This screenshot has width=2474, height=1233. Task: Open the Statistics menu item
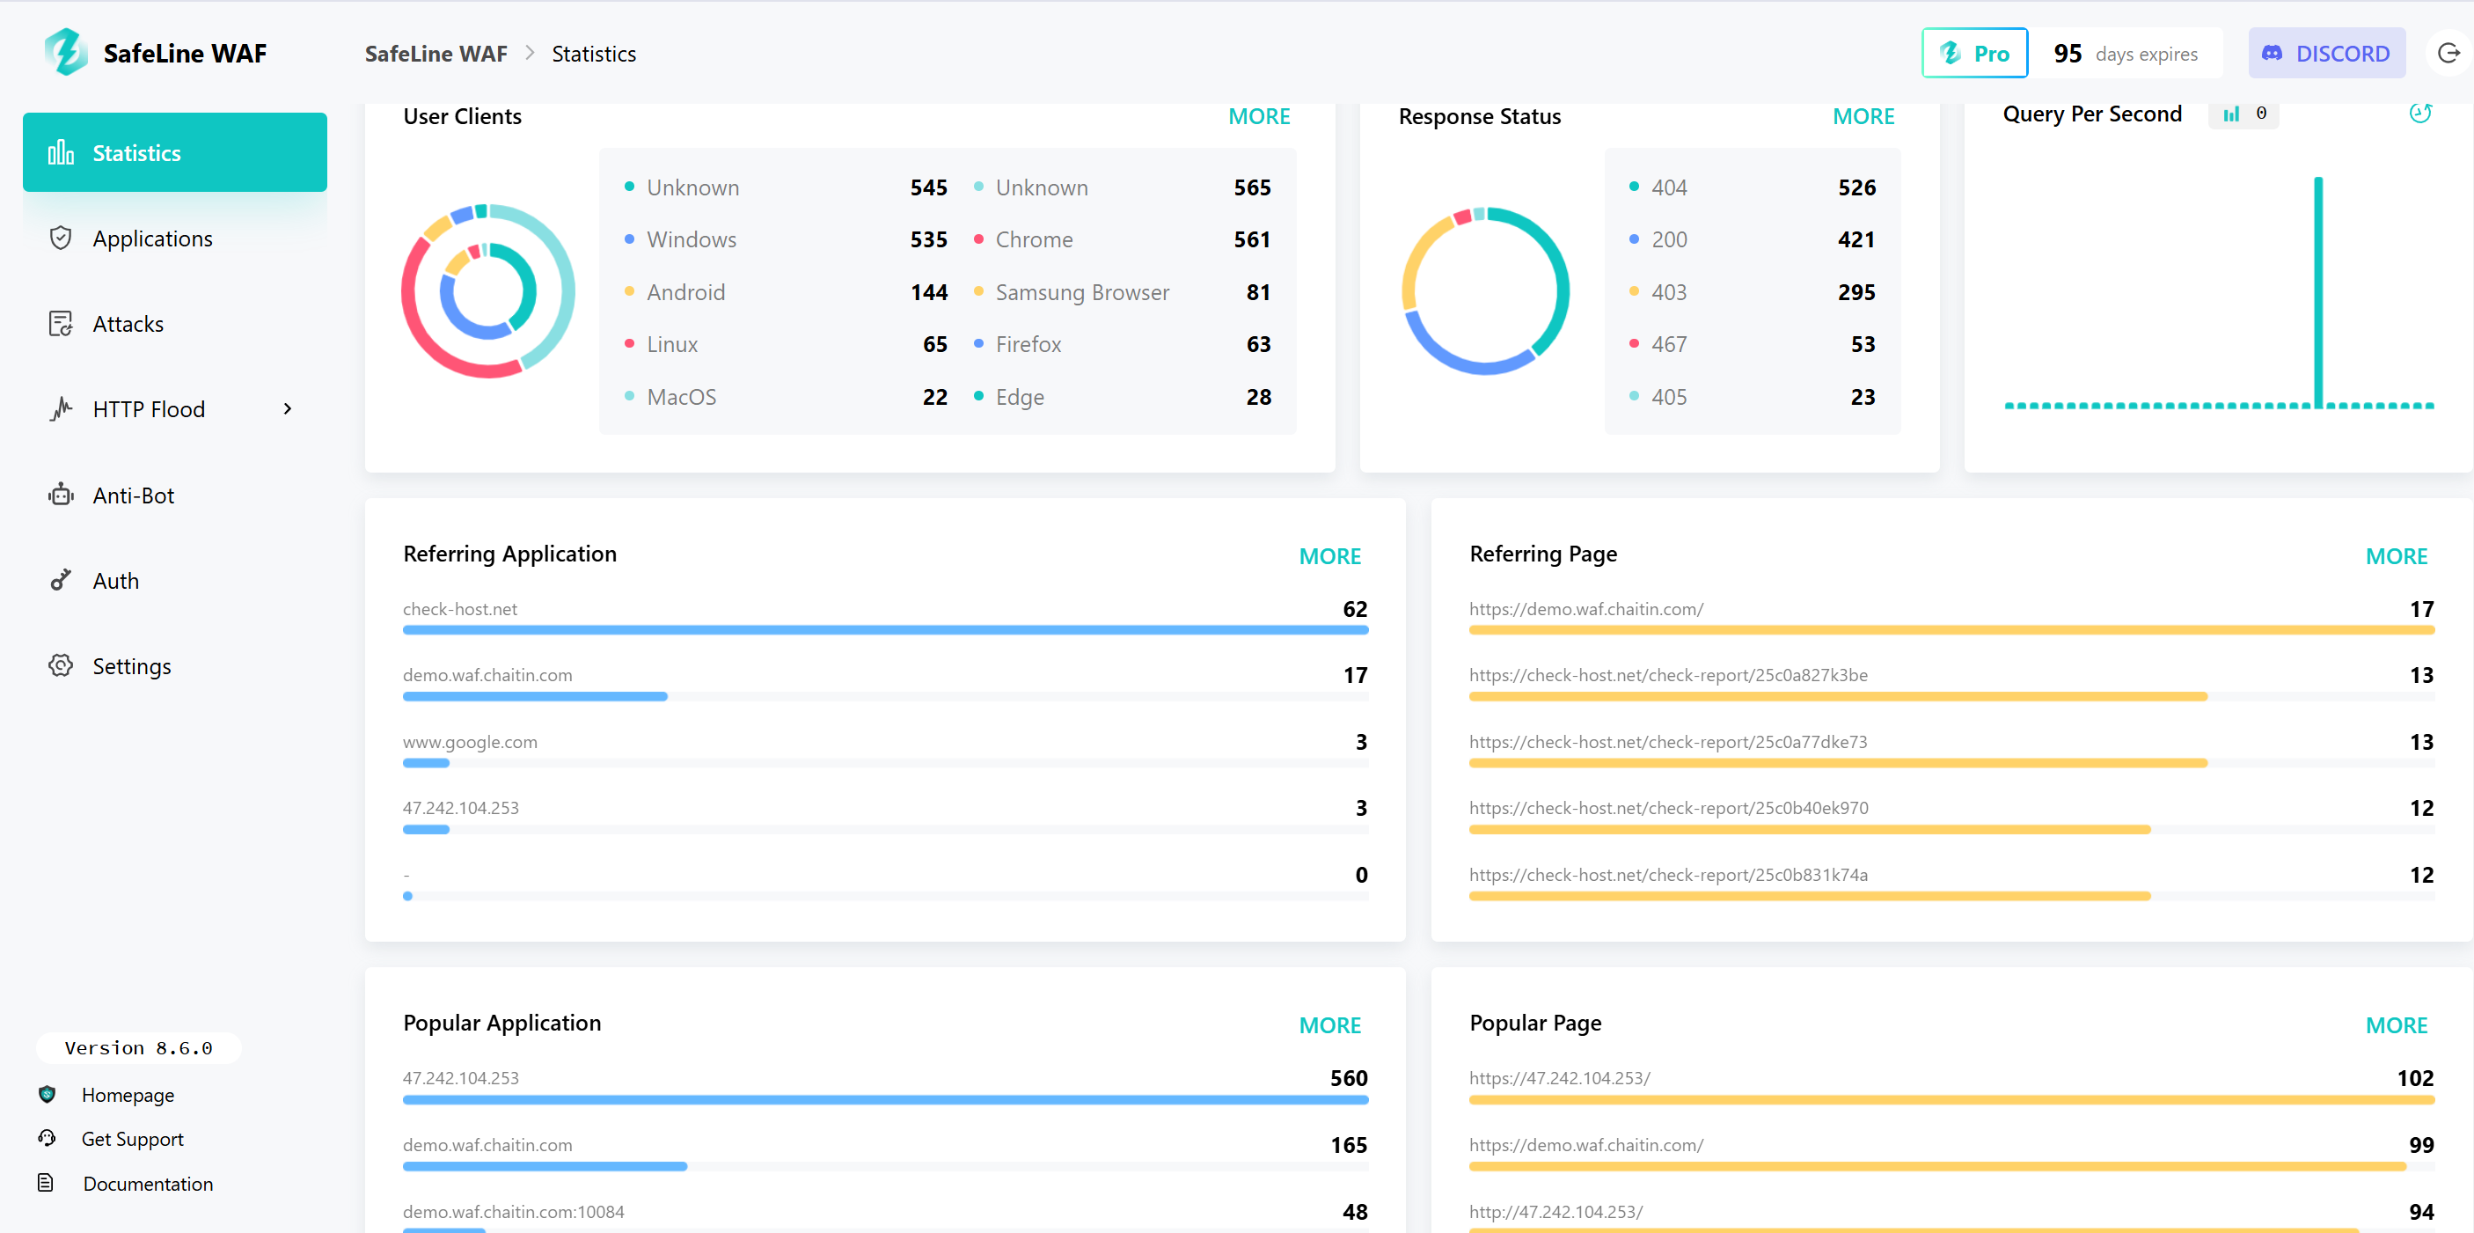175,152
